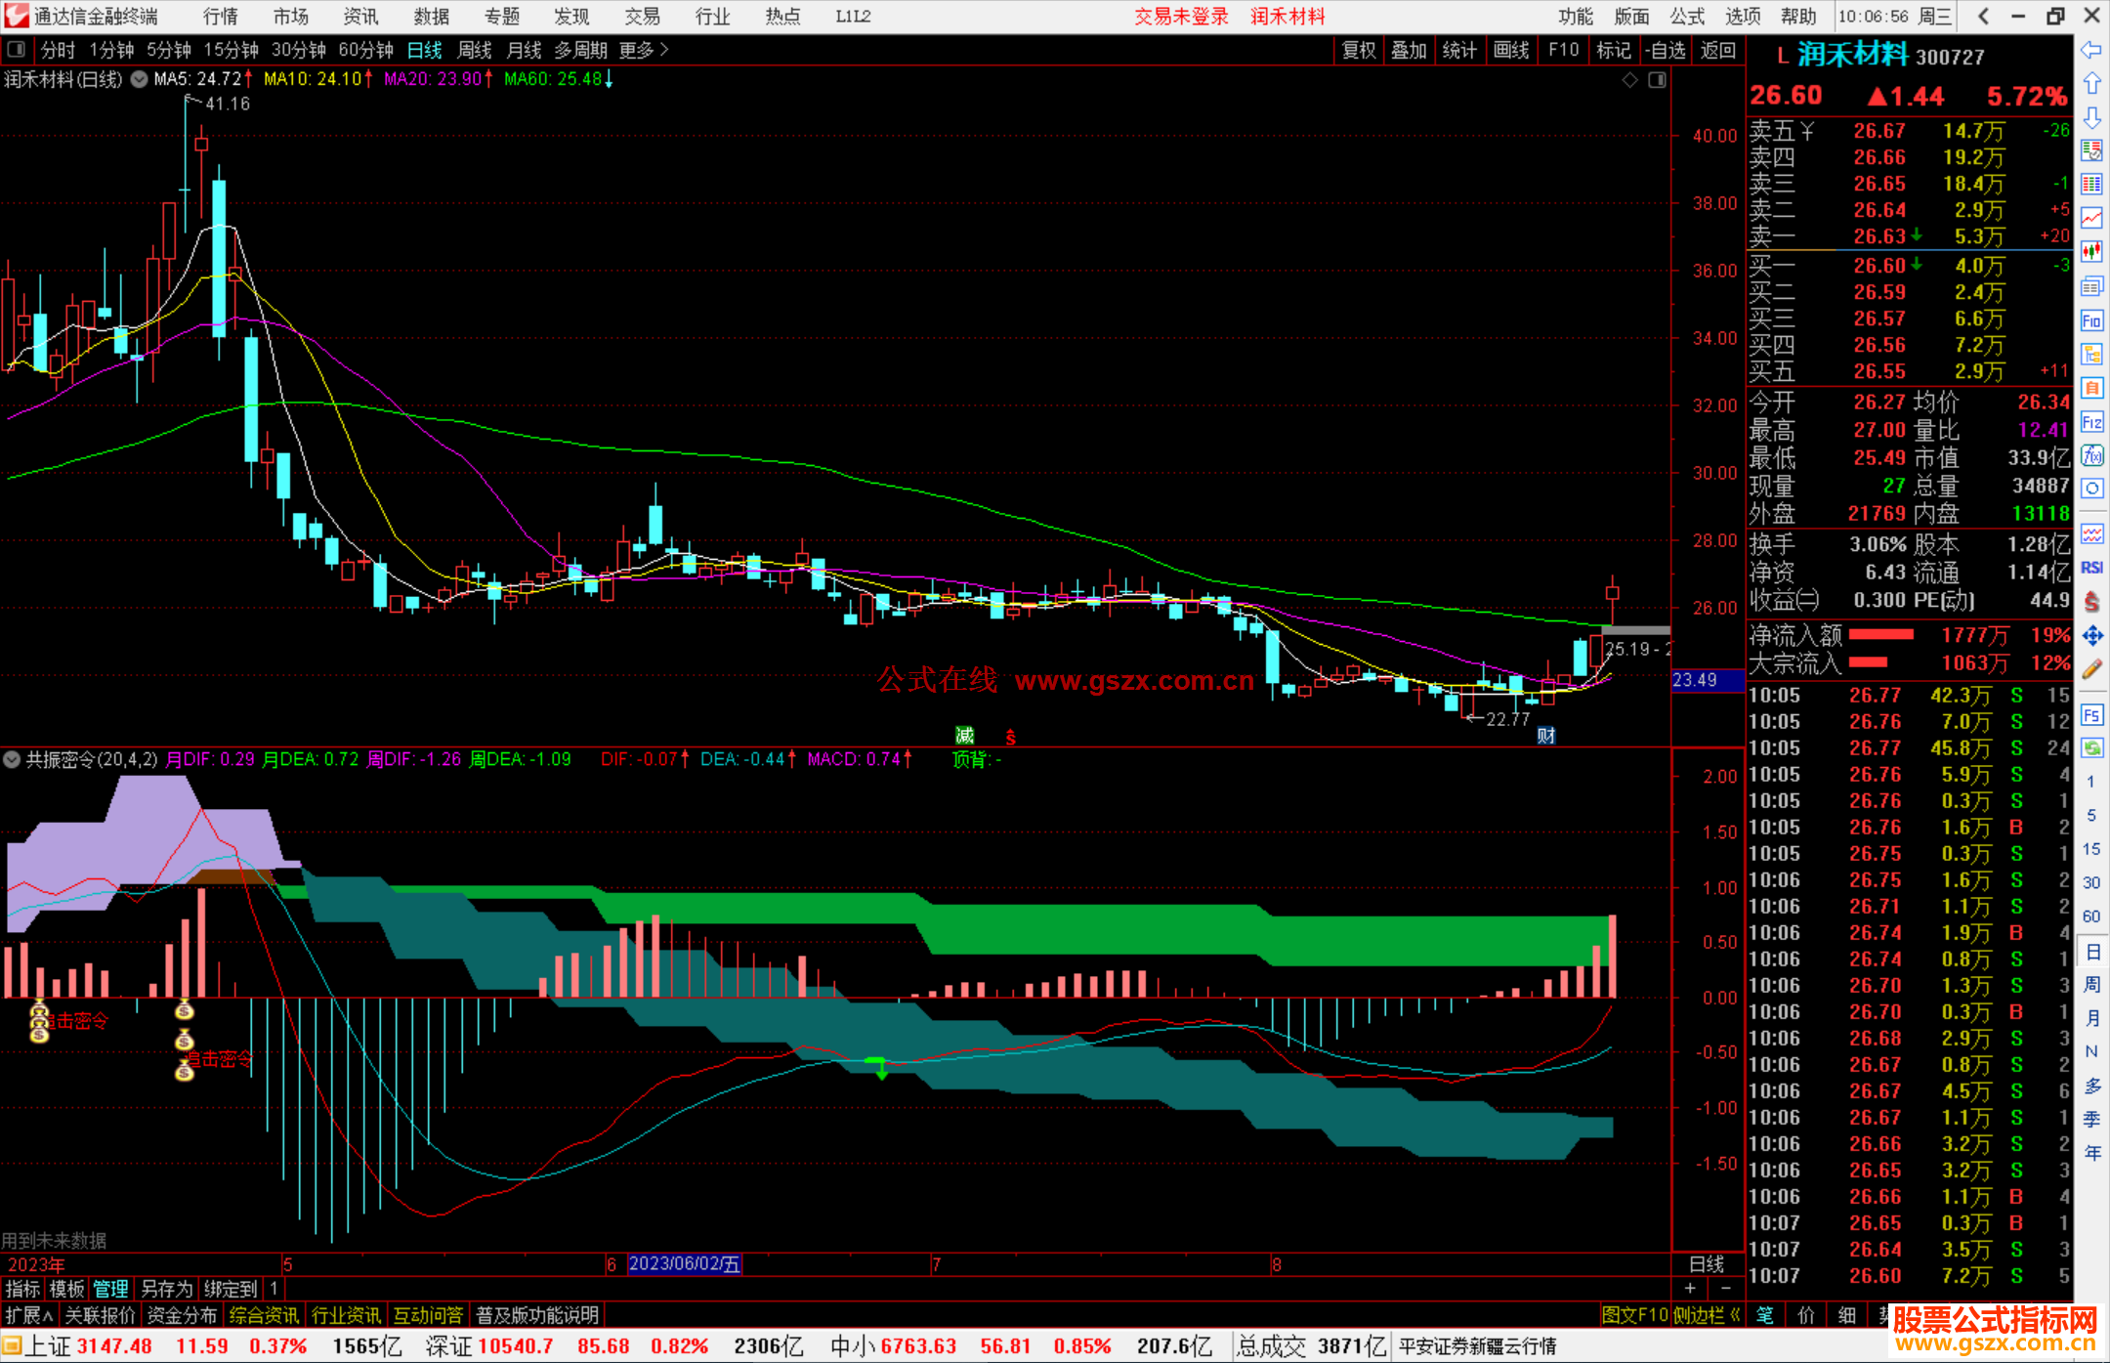Click the 2023/06/02 date marker on timeline
Screen dimensions: 2110x1363
tap(684, 1264)
